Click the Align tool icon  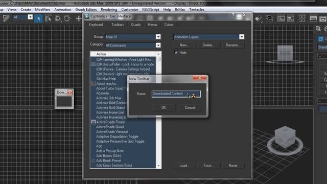259,19
